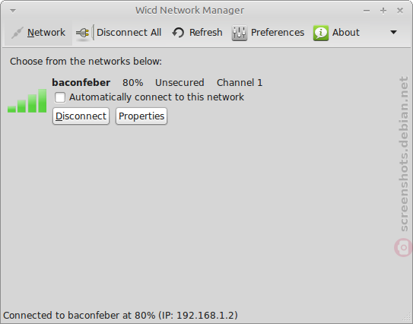Expand the toolbar overflow arrow
The image size is (413, 324).
click(x=393, y=33)
